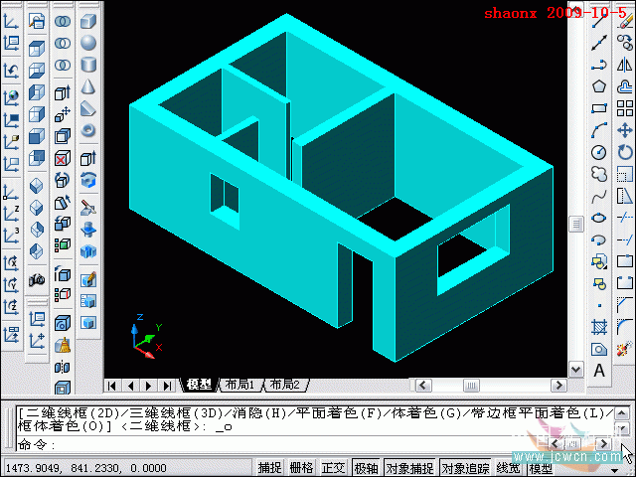Screen dimensions: 636x477
Task: Select the Ellipse draw tool
Action: coord(599,219)
